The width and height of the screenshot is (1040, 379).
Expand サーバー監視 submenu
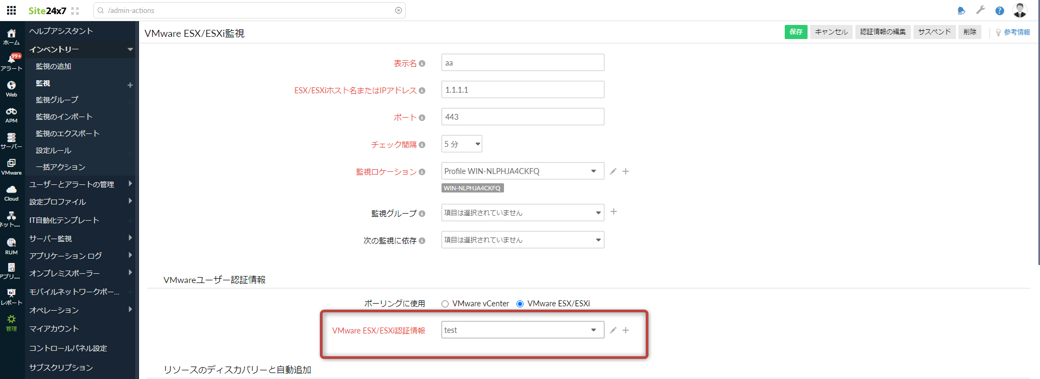(130, 238)
